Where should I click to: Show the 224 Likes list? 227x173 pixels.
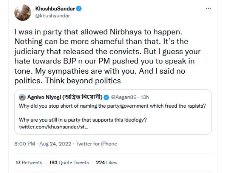(x=107, y=162)
